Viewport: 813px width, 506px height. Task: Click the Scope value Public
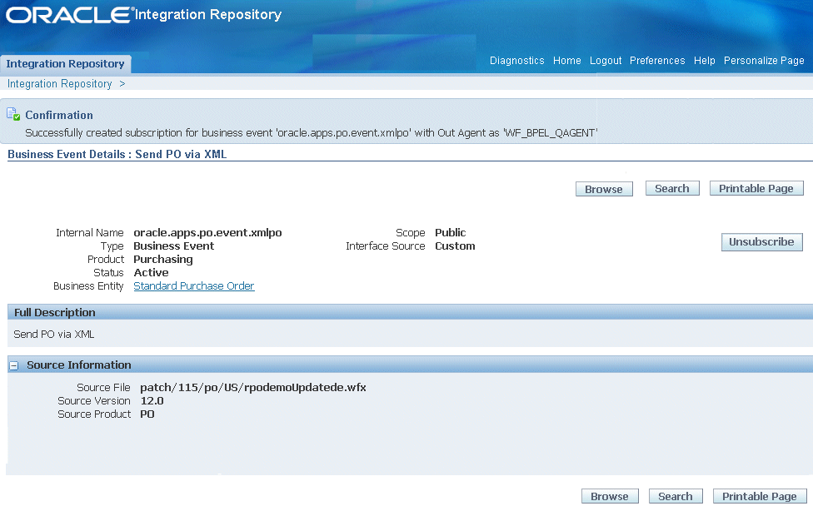click(450, 232)
